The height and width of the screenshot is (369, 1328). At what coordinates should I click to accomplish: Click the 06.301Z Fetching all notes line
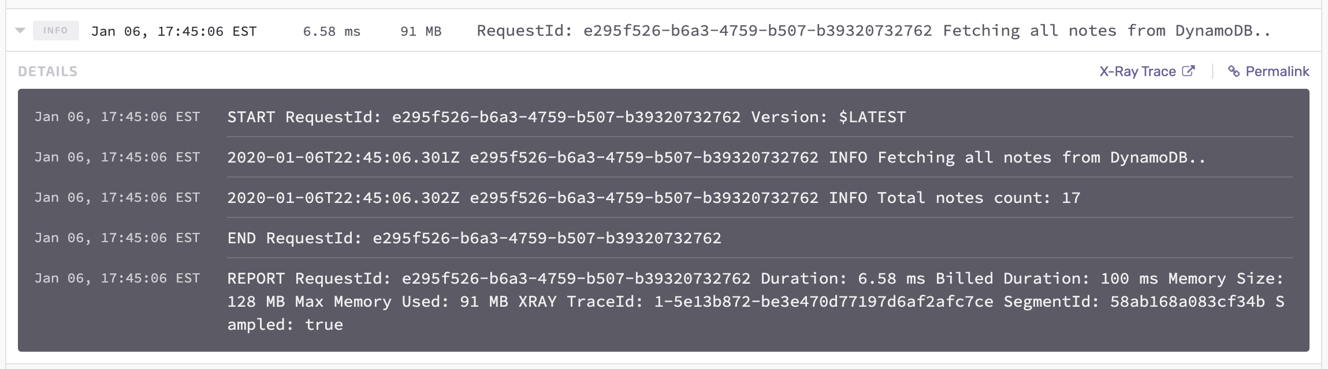coord(716,157)
